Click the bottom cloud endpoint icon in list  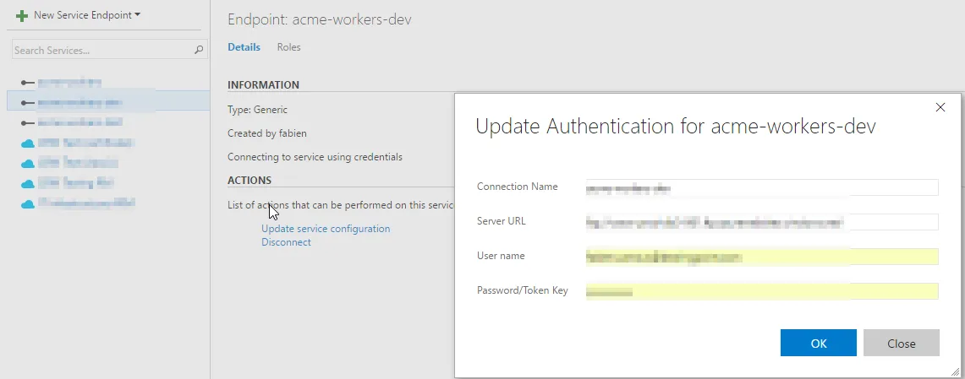point(28,204)
